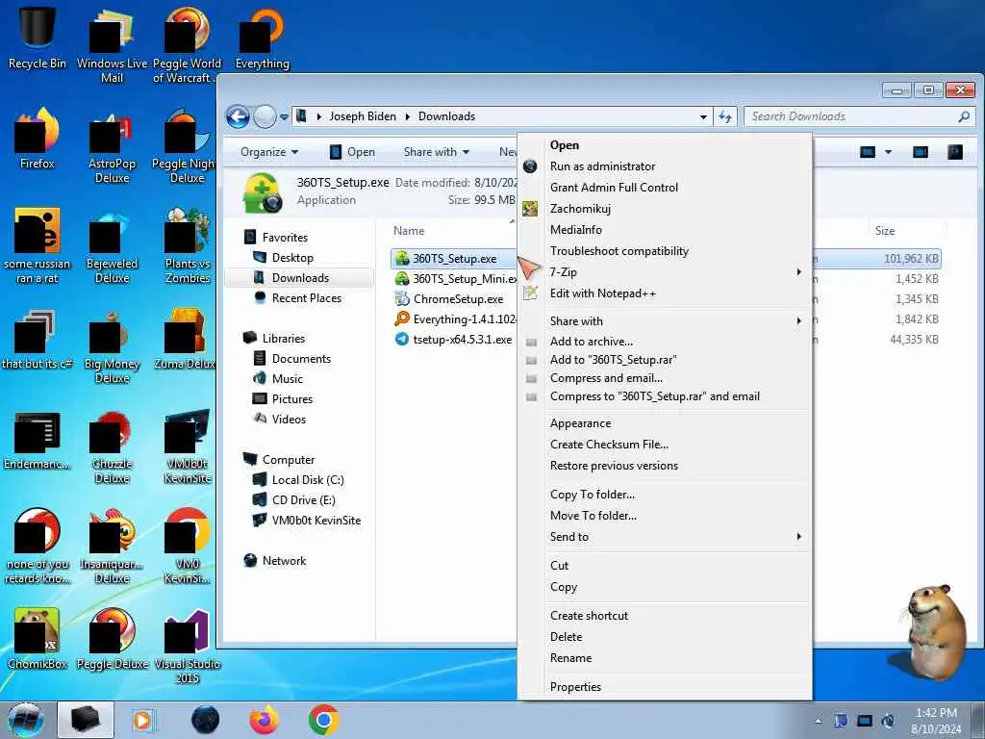Click the Windows Start orb

[x=26, y=720]
